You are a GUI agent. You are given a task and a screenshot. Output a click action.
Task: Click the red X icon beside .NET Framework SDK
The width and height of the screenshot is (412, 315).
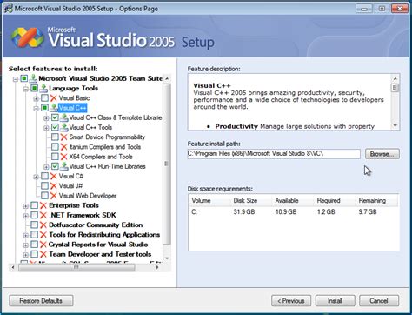[43, 215]
